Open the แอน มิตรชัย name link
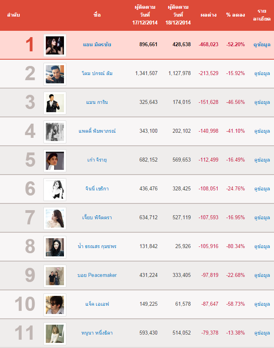This screenshot has height=348, width=274. click(97, 44)
